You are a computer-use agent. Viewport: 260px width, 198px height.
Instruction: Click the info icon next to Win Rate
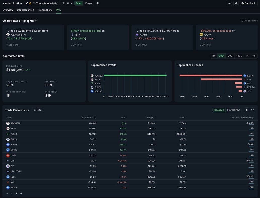click(x=56, y=81)
